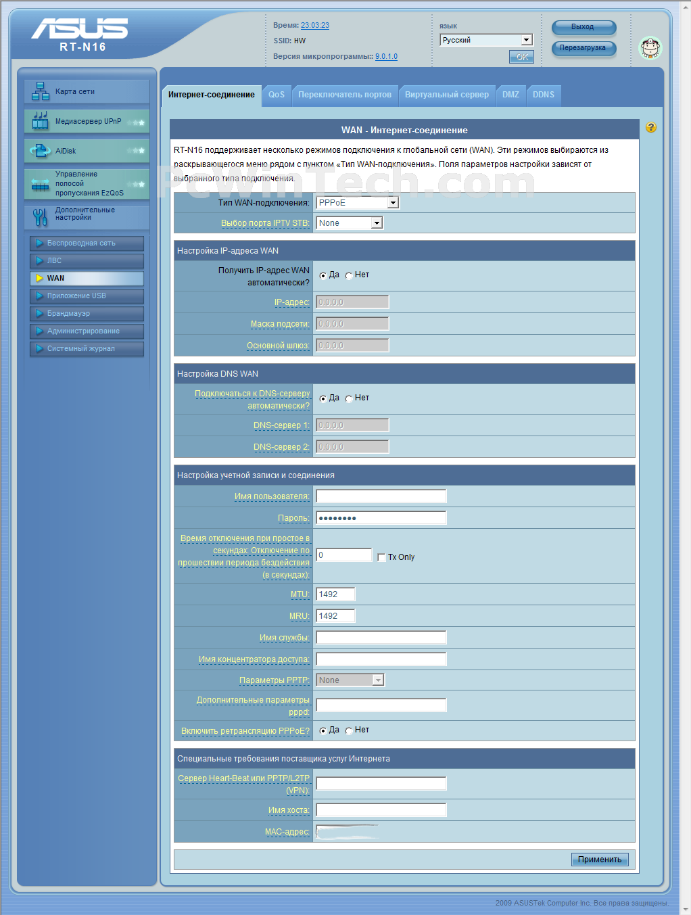
Task: Click the ASUS logo
Action: coord(79,28)
